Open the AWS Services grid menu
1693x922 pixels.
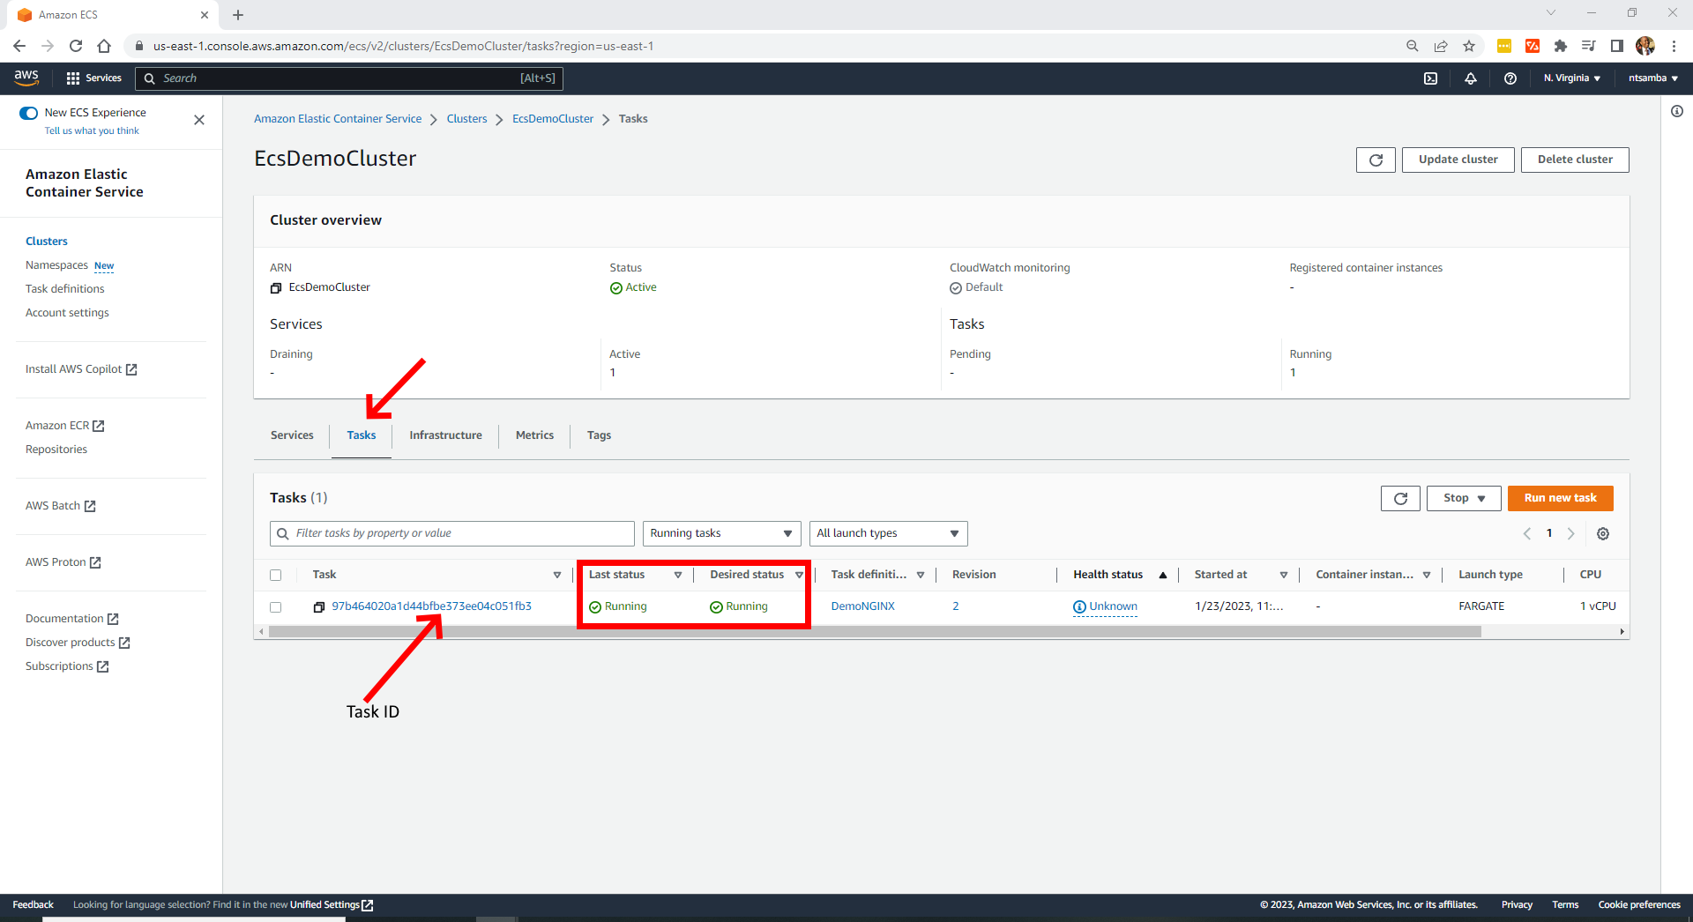73,78
